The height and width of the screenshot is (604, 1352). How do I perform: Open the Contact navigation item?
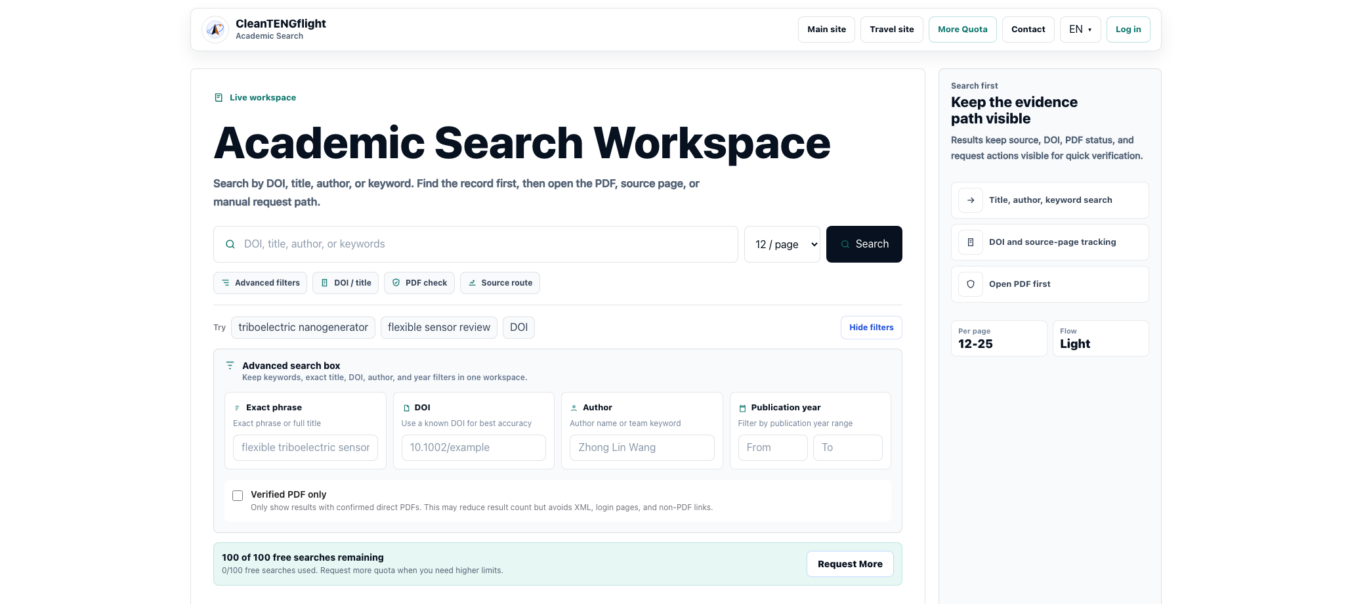point(1028,30)
